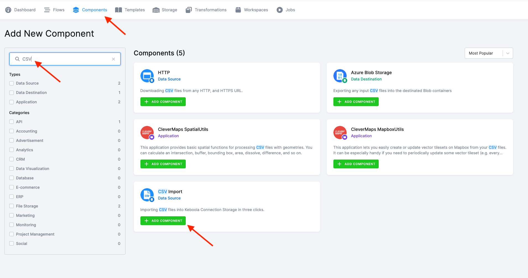Click the CleverMaps MapboxUtils logo
Image resolution: width=528 pixels, height=278 pixels.
[x=340, y=133]
